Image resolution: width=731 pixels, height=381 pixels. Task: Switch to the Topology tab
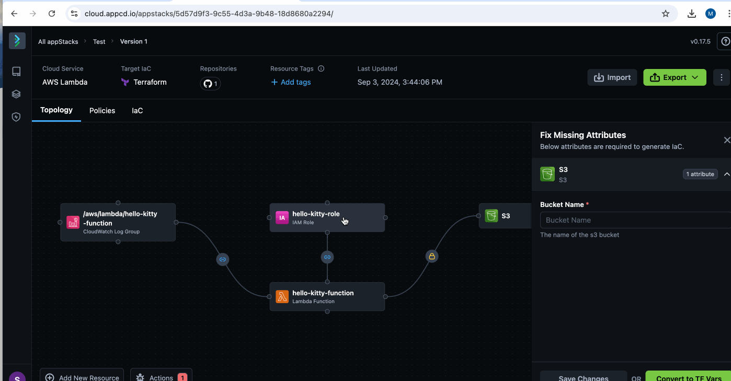[56, 110]
